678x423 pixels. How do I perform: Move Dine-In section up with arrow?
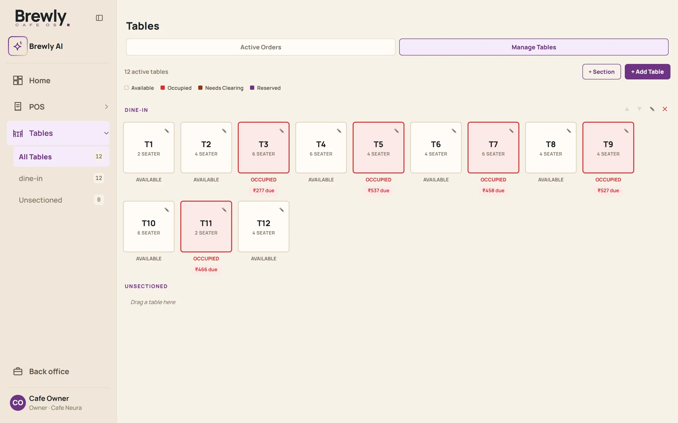coord(627,109)
